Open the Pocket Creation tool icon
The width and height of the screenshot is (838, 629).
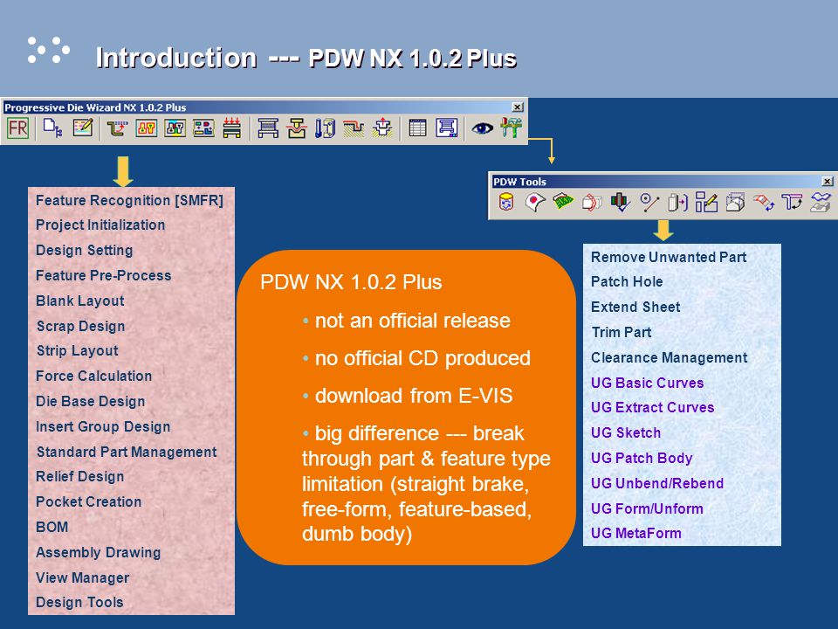[x=382, y=128]
